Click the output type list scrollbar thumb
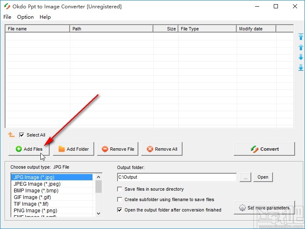 [x=98, y=187]
